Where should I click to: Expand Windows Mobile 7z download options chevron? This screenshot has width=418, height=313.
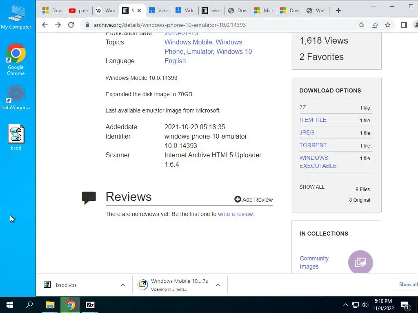click(218, 285)
